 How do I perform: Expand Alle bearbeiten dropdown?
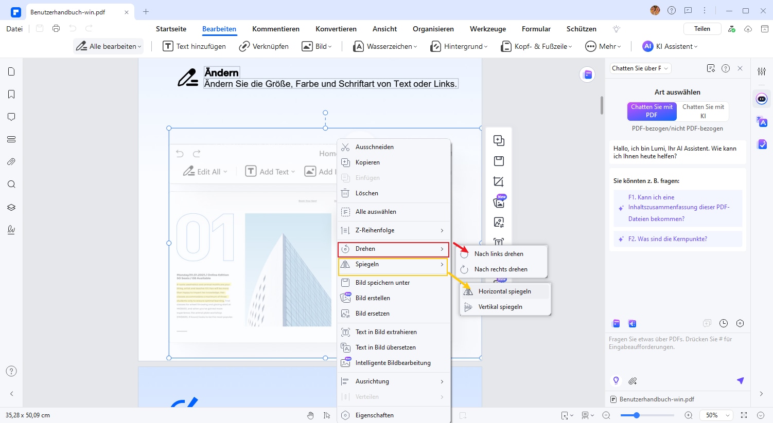pos(109,46)
